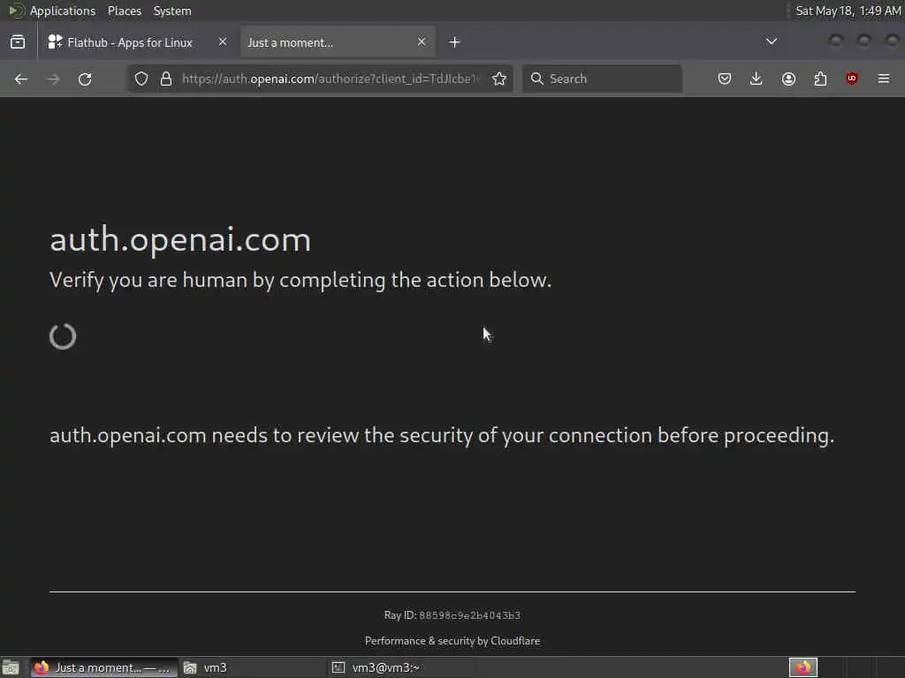Viewport: 905px width, 678px height.
Task: Click the loading spinner in verification
Action: [x=63, y=336]
